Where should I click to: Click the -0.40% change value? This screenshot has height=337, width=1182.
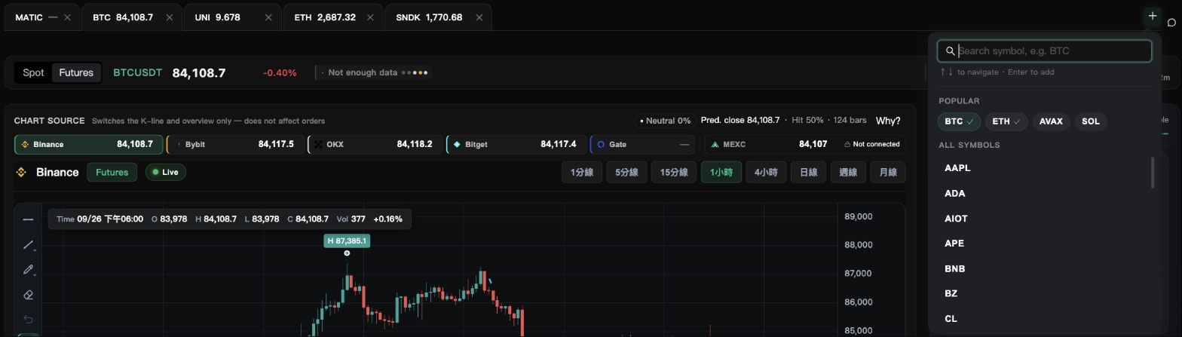coord(280,73)
